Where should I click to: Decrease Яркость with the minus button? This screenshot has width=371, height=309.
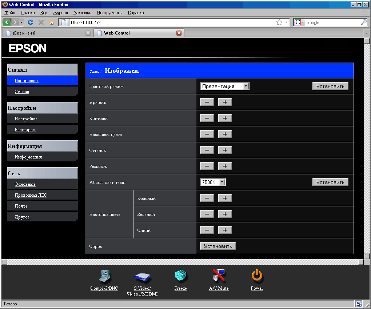point(207,102)
